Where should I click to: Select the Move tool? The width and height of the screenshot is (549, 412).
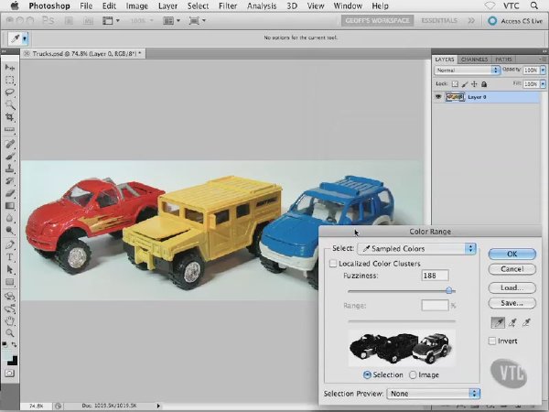10,67
